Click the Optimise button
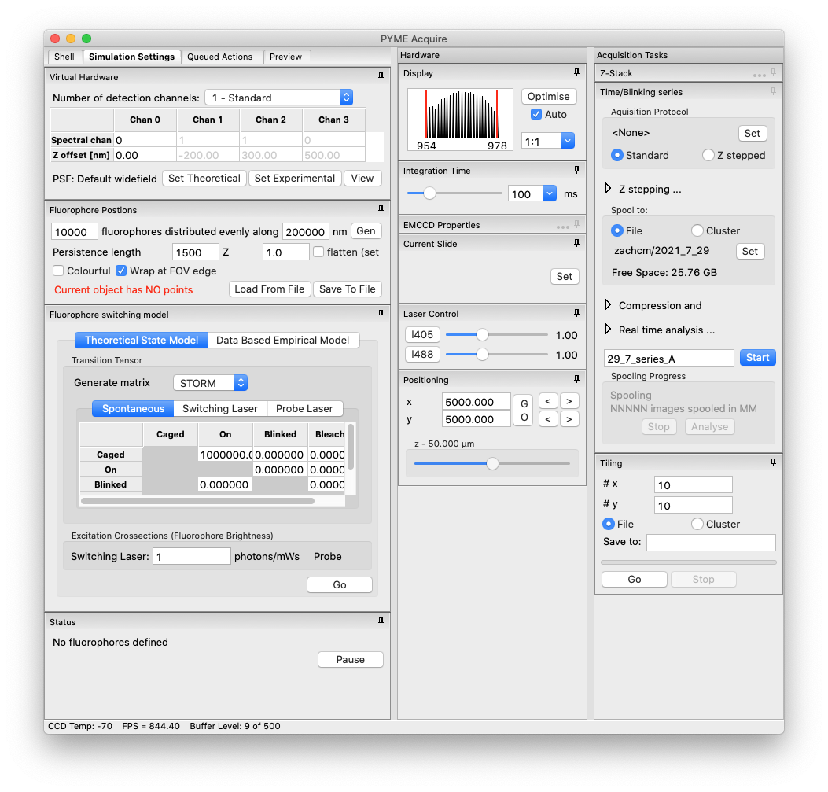Screen dimensions: 828x792 pos(548,95)
